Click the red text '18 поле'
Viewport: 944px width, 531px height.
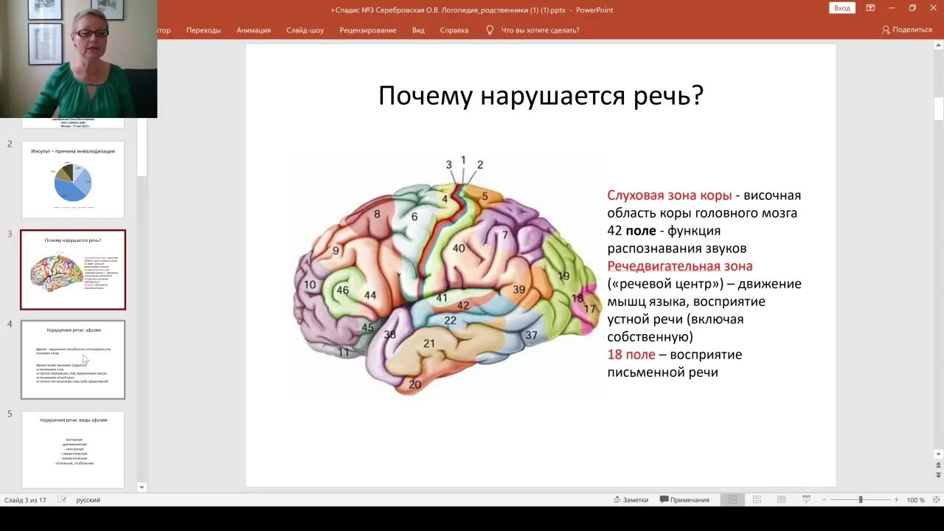click(631, 355)
